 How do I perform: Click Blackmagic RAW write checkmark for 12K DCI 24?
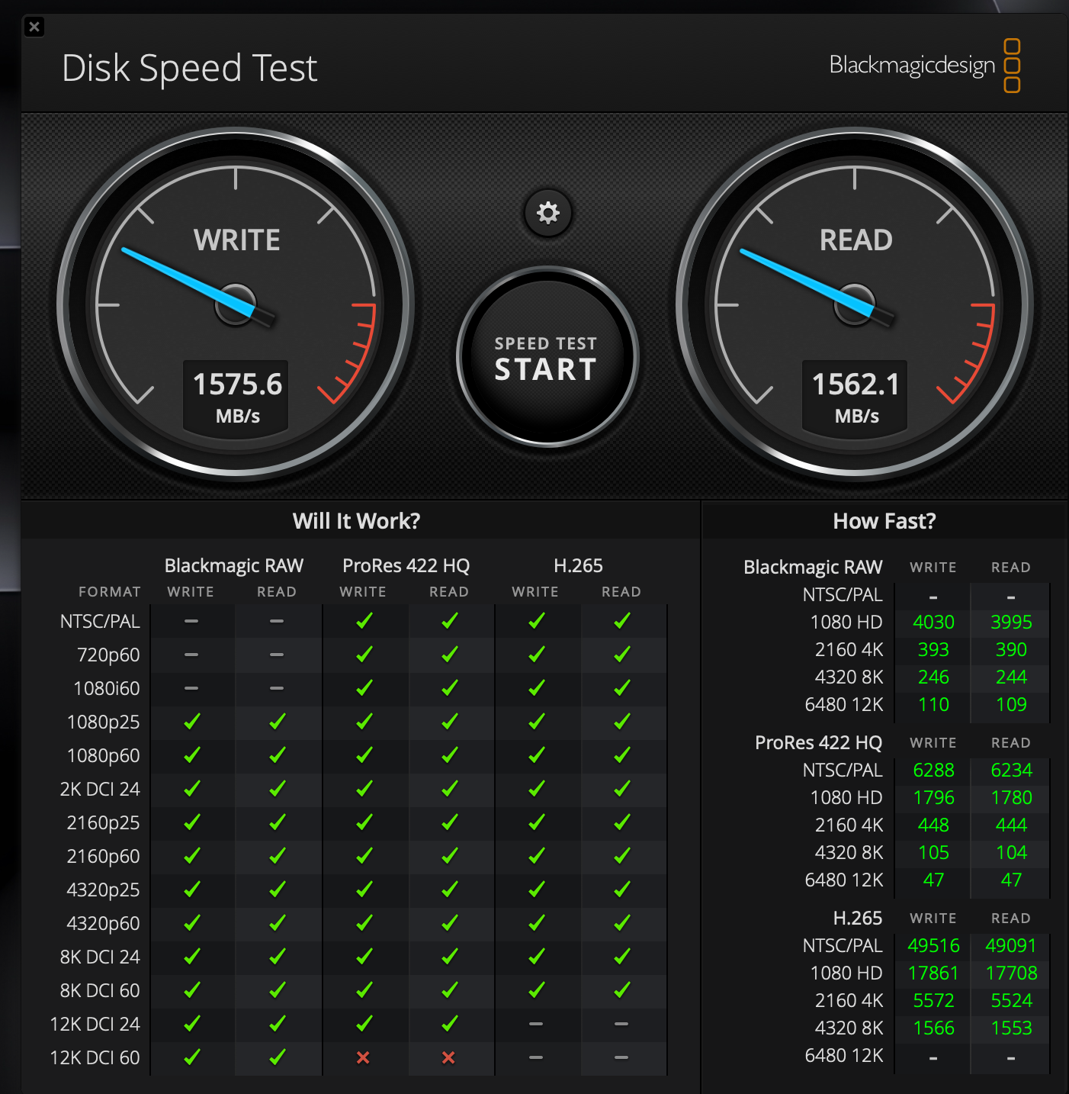(192, 1023)
